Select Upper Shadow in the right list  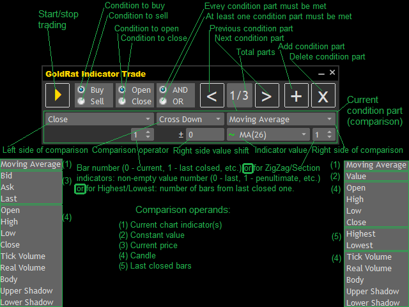[376, 292]
